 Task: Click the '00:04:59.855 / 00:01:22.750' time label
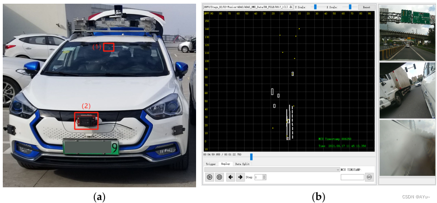coord(222,155)
